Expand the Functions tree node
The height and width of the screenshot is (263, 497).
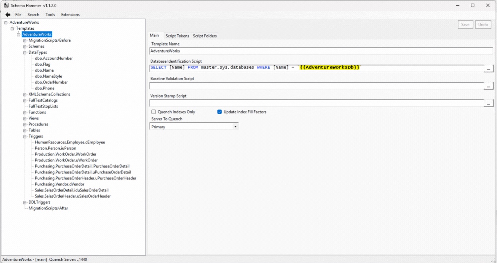tap(25, 112)
